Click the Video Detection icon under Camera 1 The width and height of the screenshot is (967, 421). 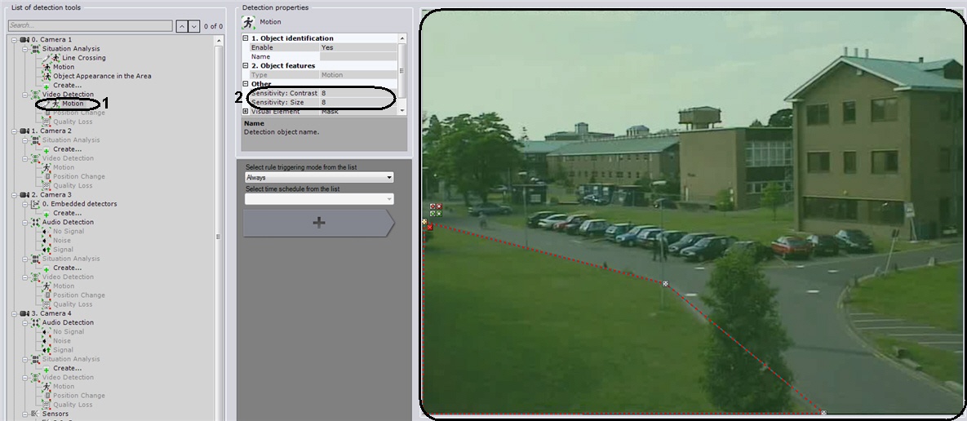[x=35, y=95]
